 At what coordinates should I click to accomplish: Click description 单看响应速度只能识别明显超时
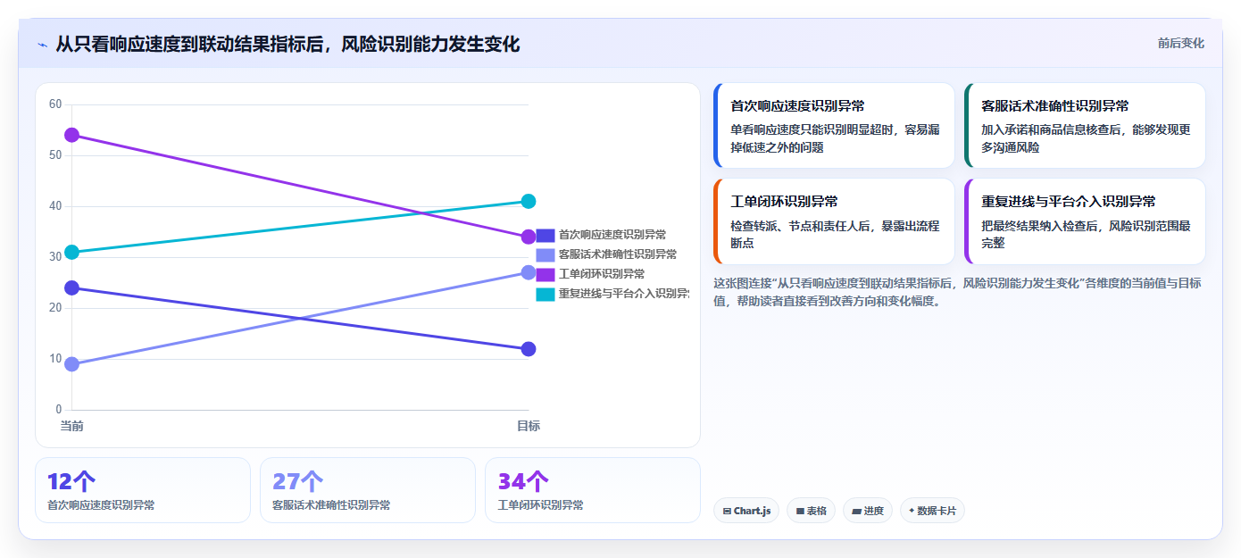(835, 138)
